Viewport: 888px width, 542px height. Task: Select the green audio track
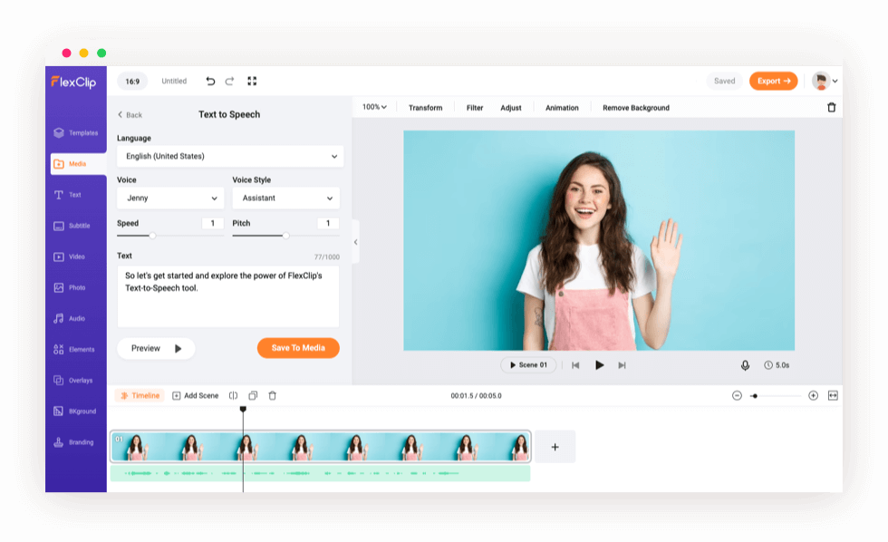(x=320, y=473)
